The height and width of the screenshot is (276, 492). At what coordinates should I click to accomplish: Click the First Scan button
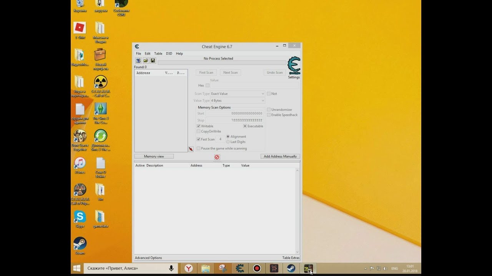tap(206, 72)
